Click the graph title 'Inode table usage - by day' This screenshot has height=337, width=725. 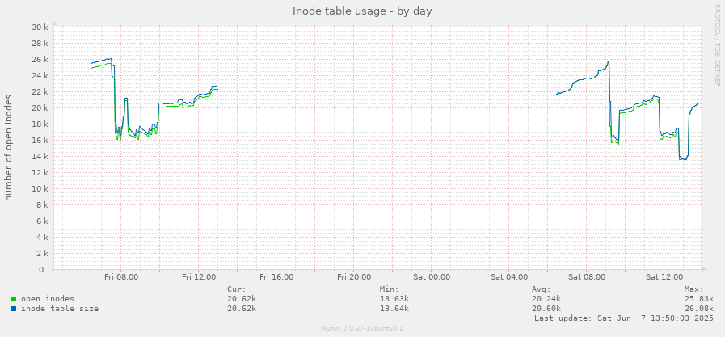362,11
